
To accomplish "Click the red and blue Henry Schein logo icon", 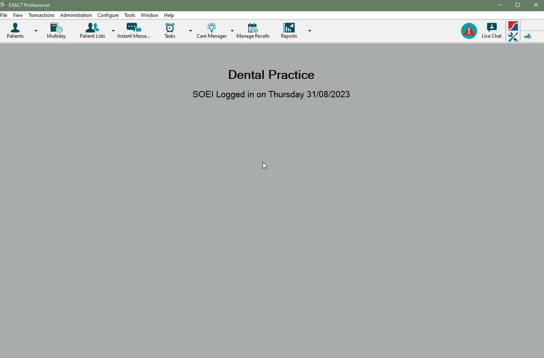I will 513,26.
